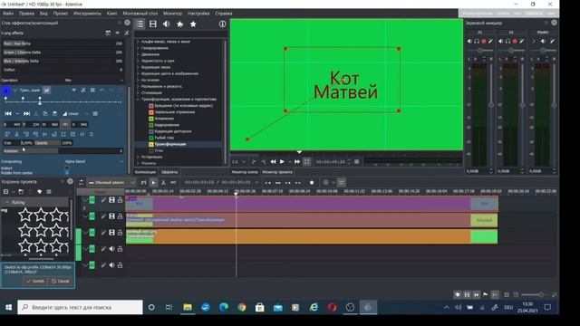Screen dimensions: 580x326
Task: Set zone in point in monitor
Action: click(x=254, y=162)
